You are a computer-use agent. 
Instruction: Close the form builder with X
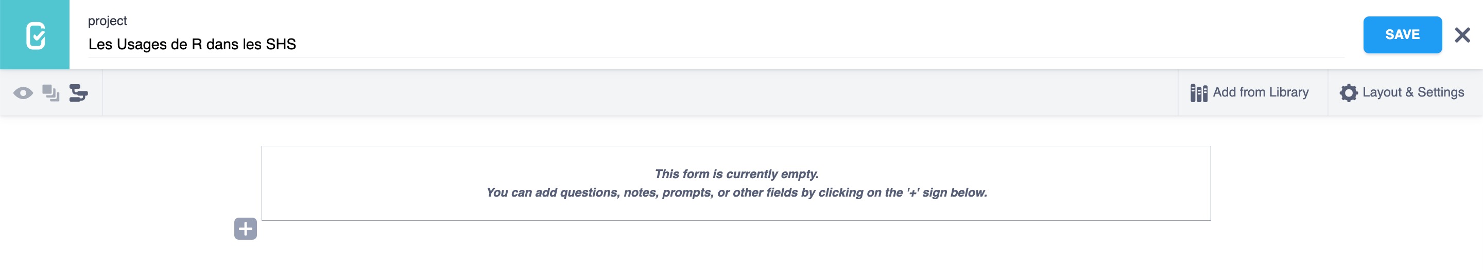click(x=1462, y=35)
